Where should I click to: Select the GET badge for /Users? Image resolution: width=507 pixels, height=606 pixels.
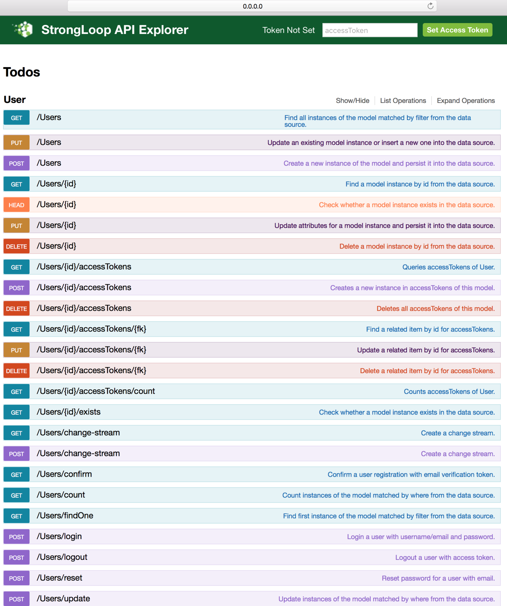[16, 118]
